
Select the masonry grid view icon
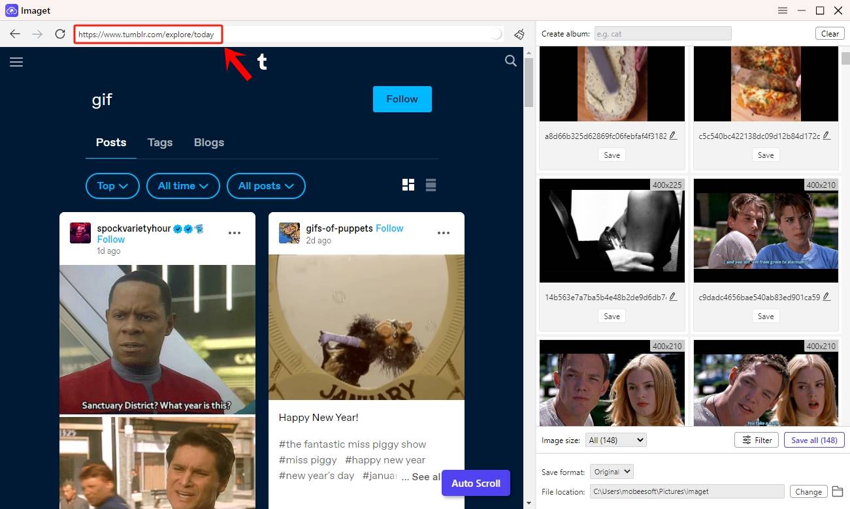point(408,185)
